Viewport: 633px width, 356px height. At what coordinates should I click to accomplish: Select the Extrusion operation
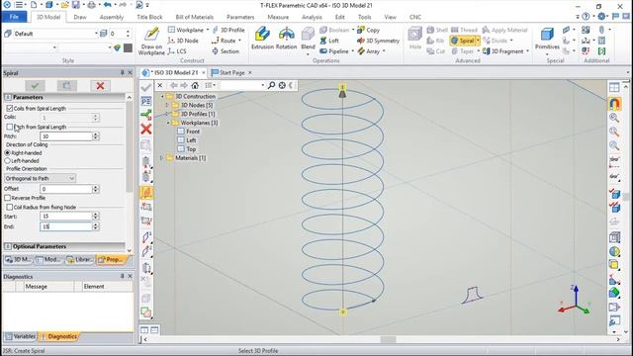point(262,39)
